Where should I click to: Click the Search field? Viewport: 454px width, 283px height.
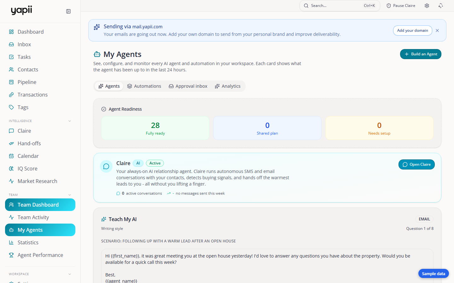point(340,6)
